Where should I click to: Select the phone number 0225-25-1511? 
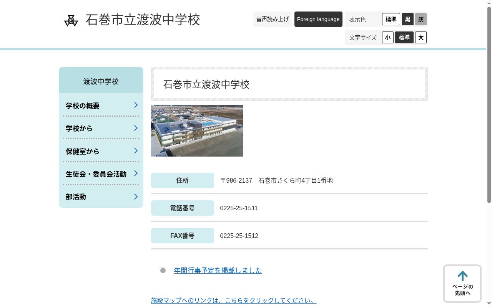click(x=239, y=208)
